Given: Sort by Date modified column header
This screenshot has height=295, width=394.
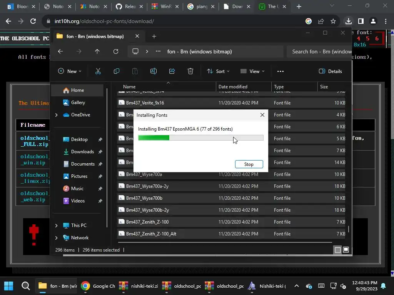Looking at the screenshot, I should pyautogui.click(x=244, y=86).
